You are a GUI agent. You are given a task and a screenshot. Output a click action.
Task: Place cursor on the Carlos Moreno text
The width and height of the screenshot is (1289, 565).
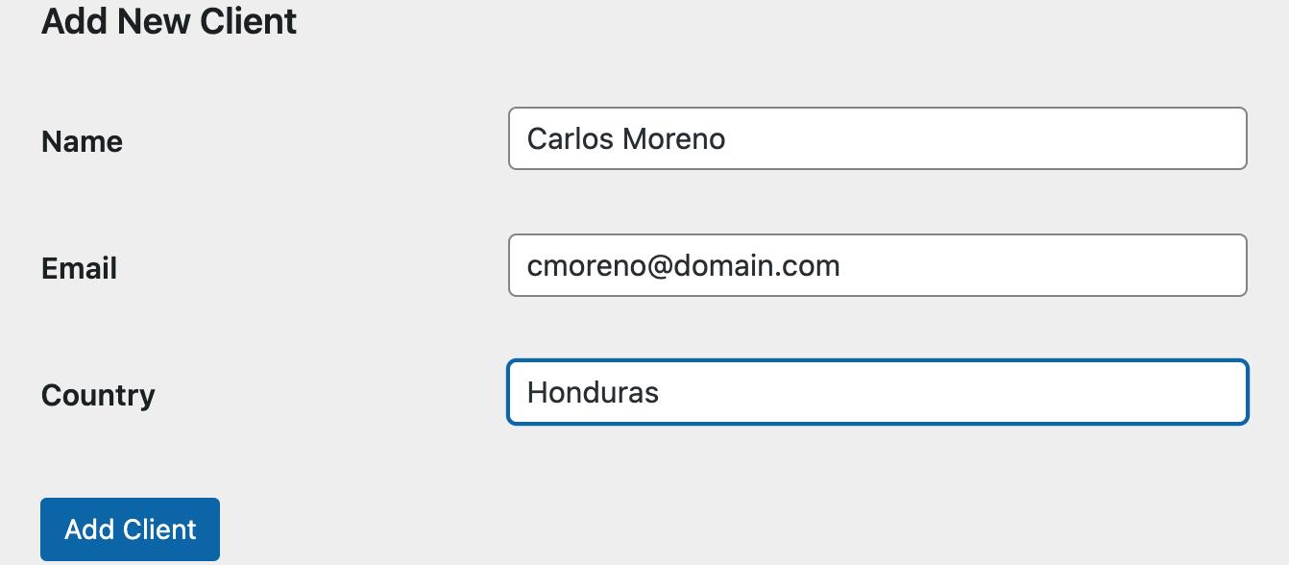point(625,138)
